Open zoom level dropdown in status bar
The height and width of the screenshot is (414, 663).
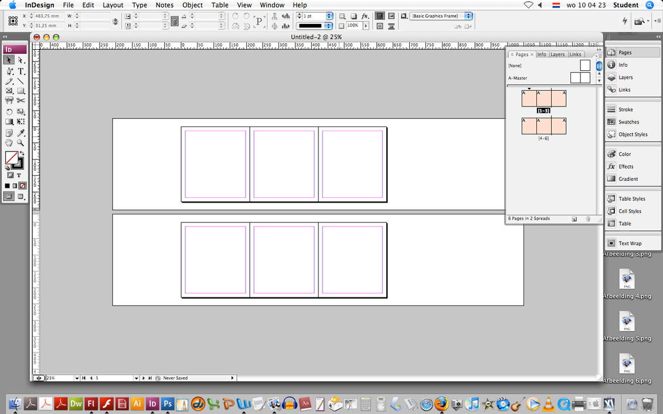pyautogui.click(x=76, y=378)
